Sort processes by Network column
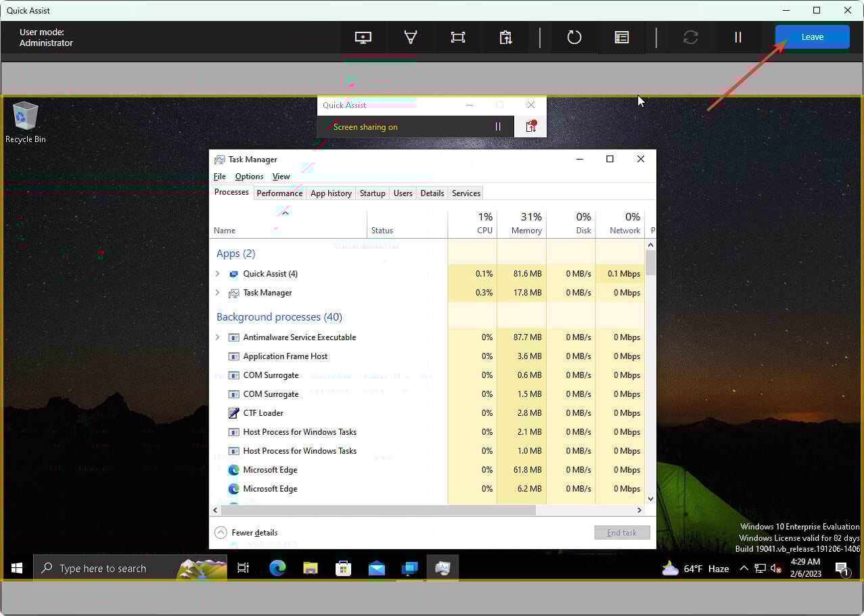The height and width of the screenshot is (616, 864). pos(620,224)
